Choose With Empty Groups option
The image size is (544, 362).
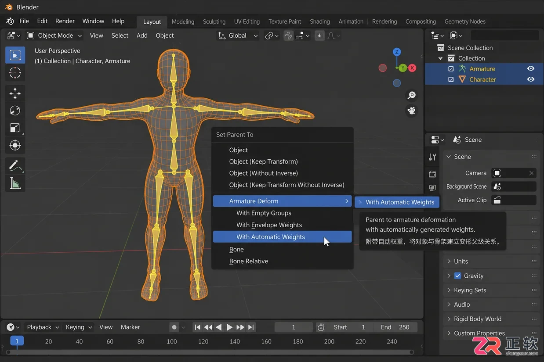coord(282,213)
